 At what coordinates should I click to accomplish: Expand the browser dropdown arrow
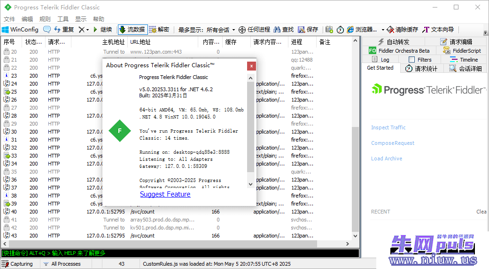coord(383,30)
